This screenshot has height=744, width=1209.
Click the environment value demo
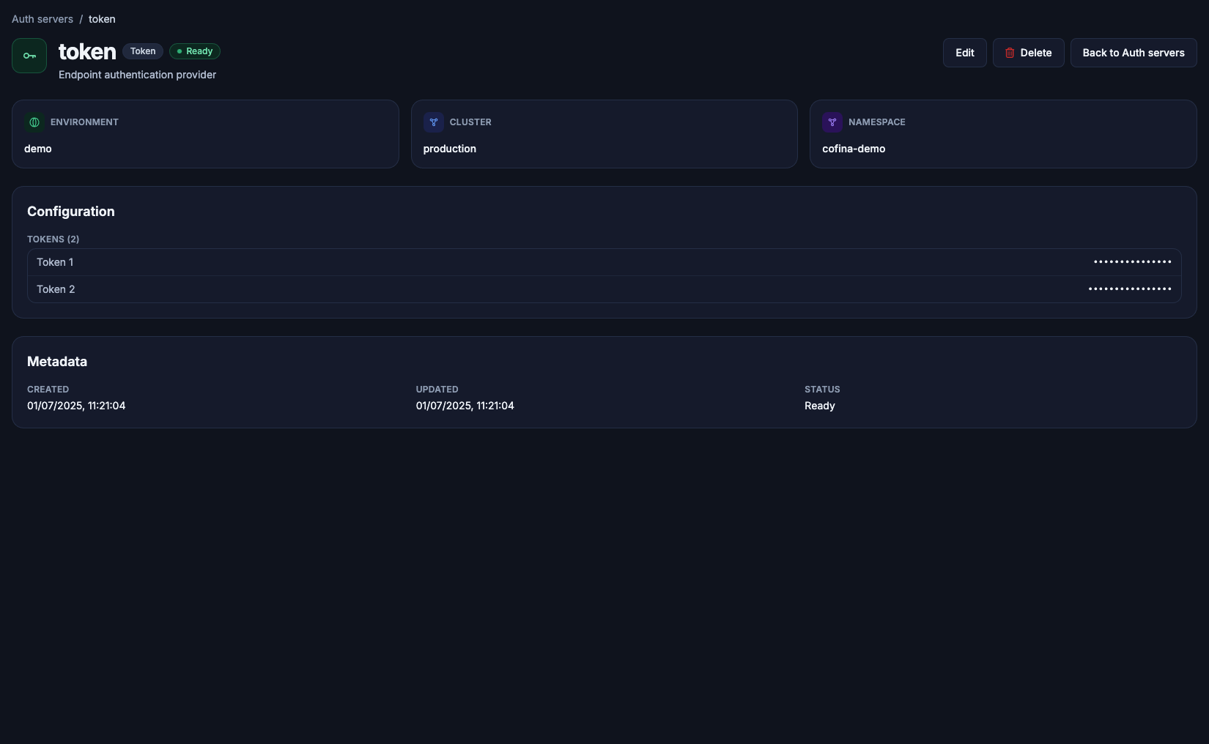[38, 149]
